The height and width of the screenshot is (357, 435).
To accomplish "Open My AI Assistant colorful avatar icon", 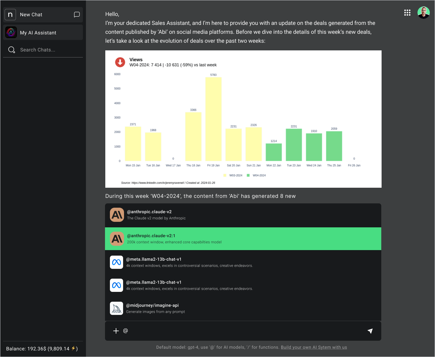I will pyautogui.click(x=11, y=32).
